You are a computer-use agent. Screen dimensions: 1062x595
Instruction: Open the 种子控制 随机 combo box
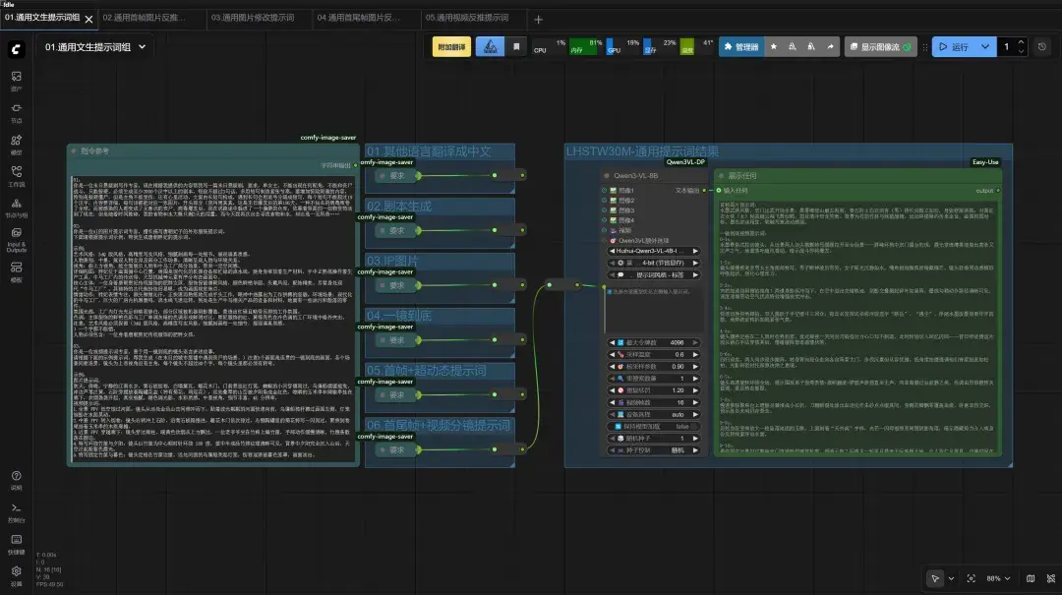[653, 450]
